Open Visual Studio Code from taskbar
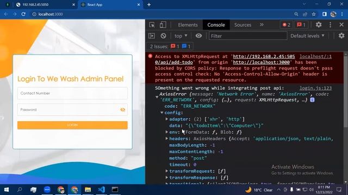The image size is (348, 195). (102, 190)
